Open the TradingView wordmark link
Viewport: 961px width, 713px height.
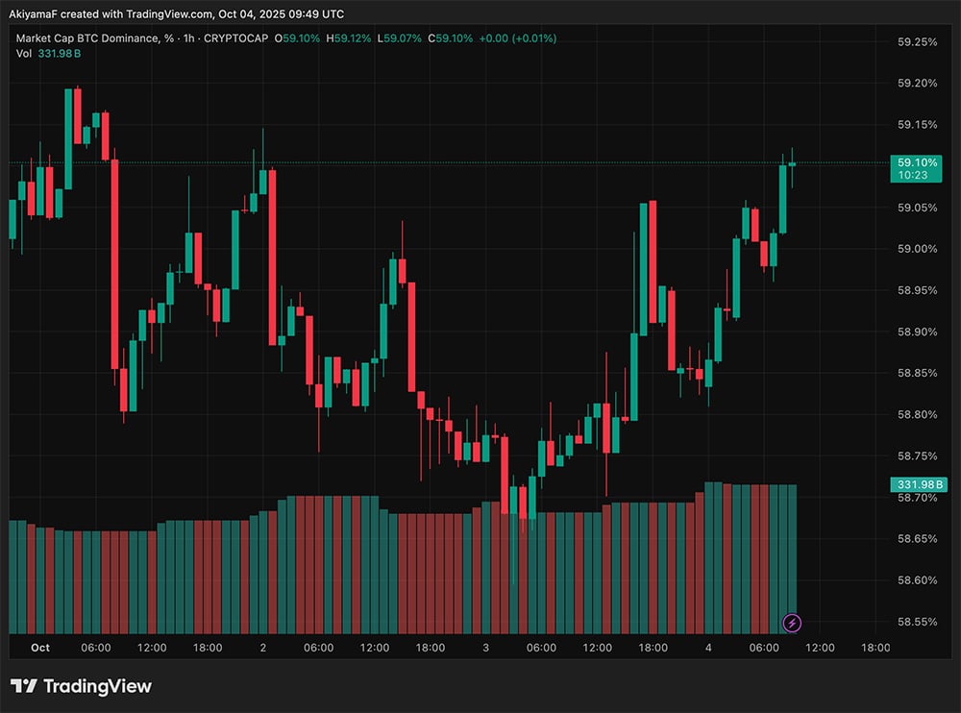[x=97, y=686]
